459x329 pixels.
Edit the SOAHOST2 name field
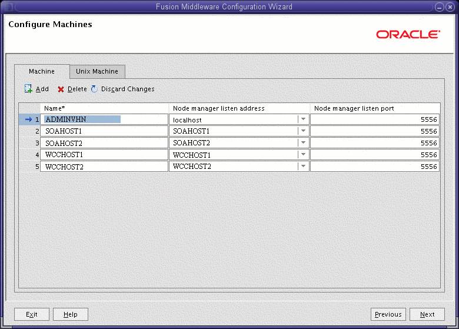pyautogui.click(x=104, y=143)
